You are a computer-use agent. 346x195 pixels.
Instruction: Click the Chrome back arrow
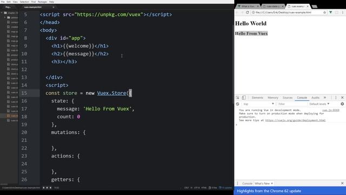(x=237, y=12)
